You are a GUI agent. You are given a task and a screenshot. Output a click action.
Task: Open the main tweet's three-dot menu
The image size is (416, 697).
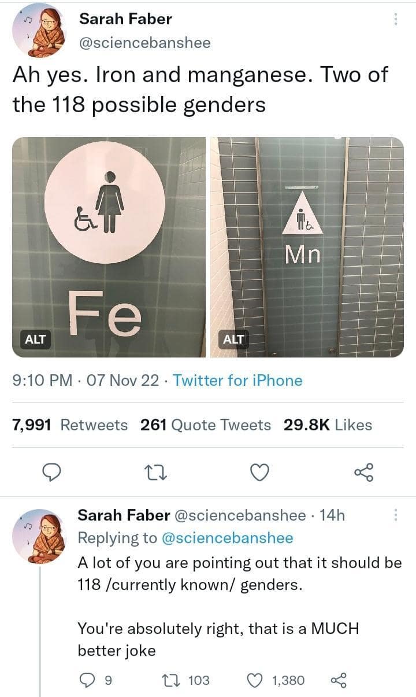pyautogui.click(x=396, y=19)
